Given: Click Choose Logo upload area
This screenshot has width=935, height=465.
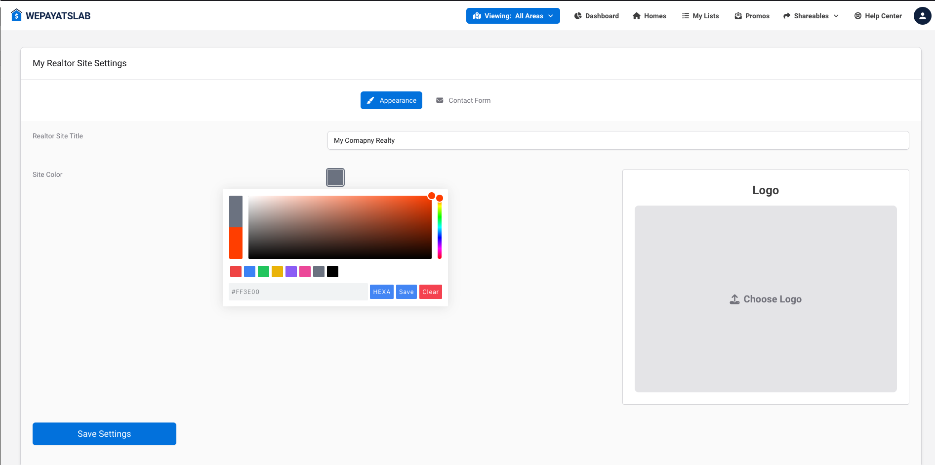Looking at the screenshot, I should 766,299.
